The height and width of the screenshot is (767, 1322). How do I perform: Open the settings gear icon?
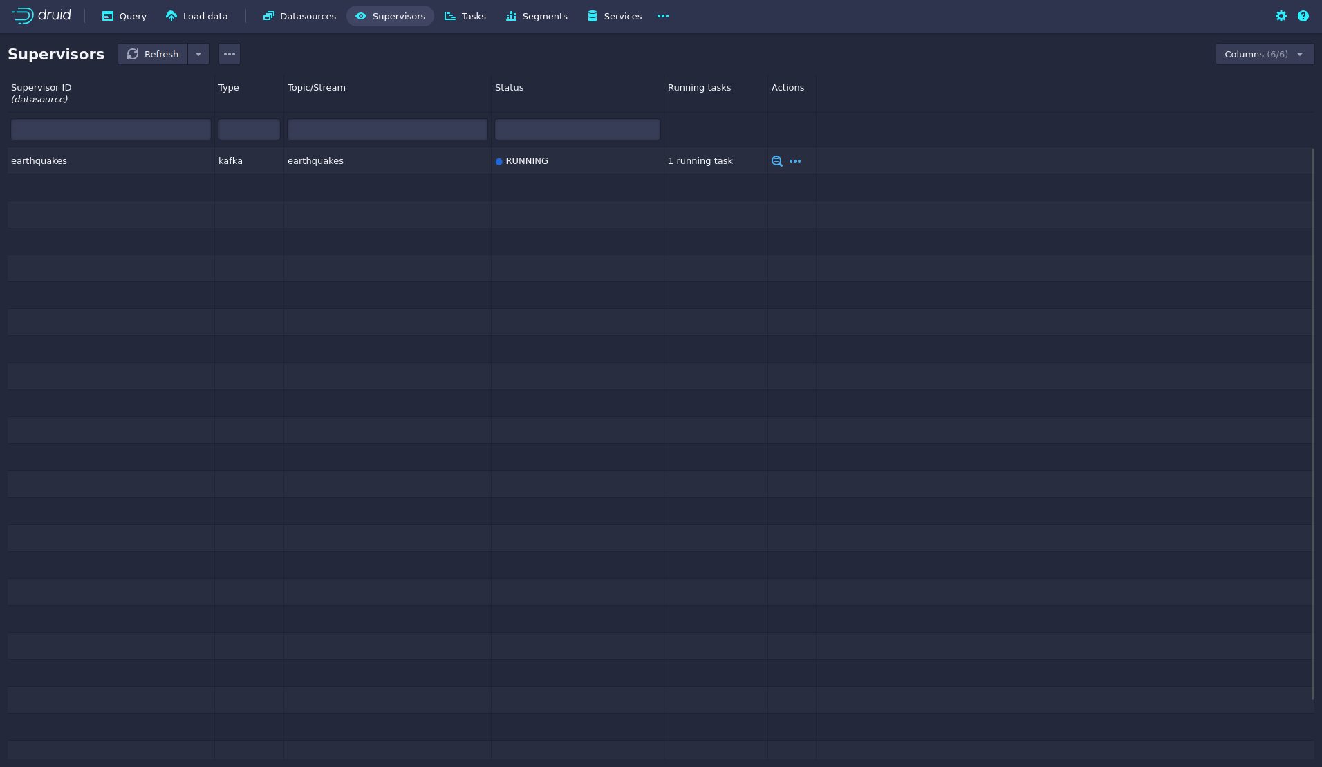(x=1281, y=16)
